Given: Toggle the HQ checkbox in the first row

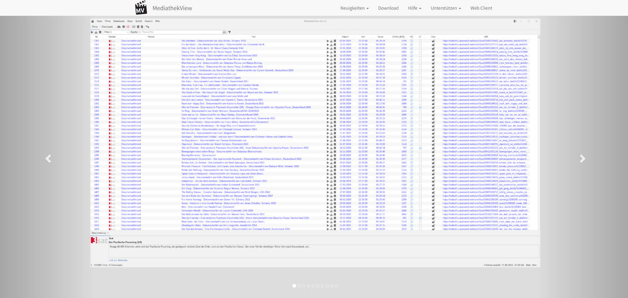Looking at the screenshot, I should tap(412, 41).
